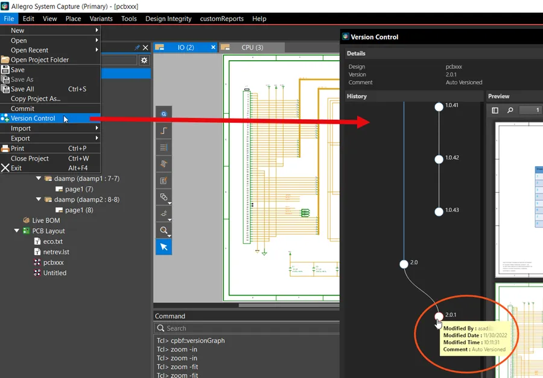Screen dimensions: 543x378
Task: Open the Place menu
Action: [x=74, y=19]
